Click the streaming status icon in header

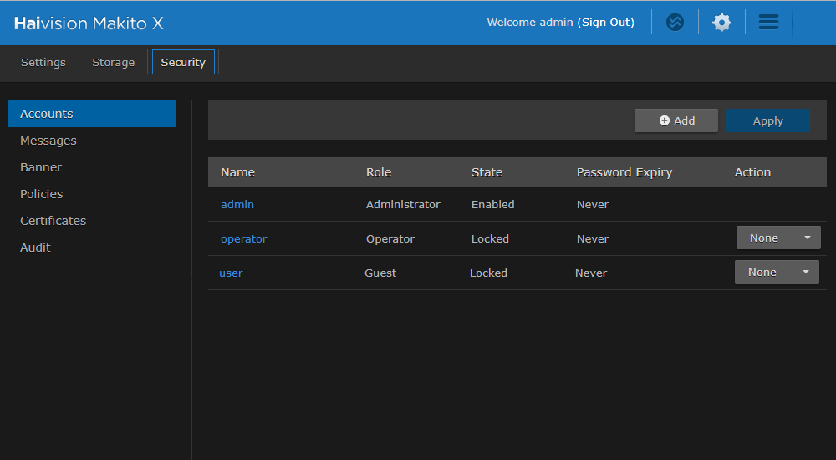[x=675, y=23]
